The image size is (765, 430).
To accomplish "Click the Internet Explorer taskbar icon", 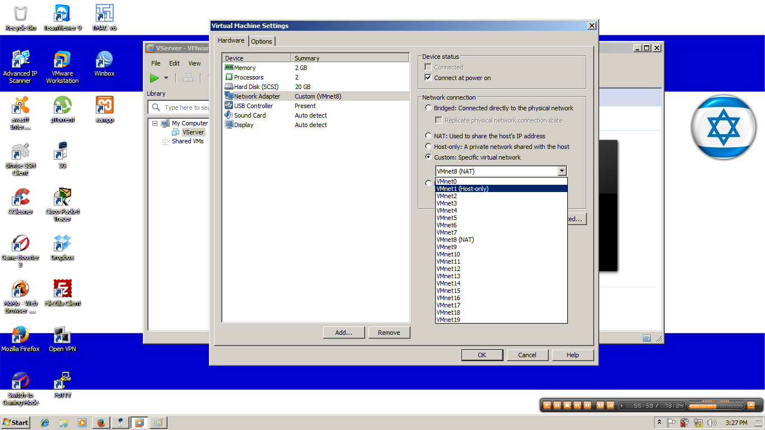I will [x=45, y=423].
